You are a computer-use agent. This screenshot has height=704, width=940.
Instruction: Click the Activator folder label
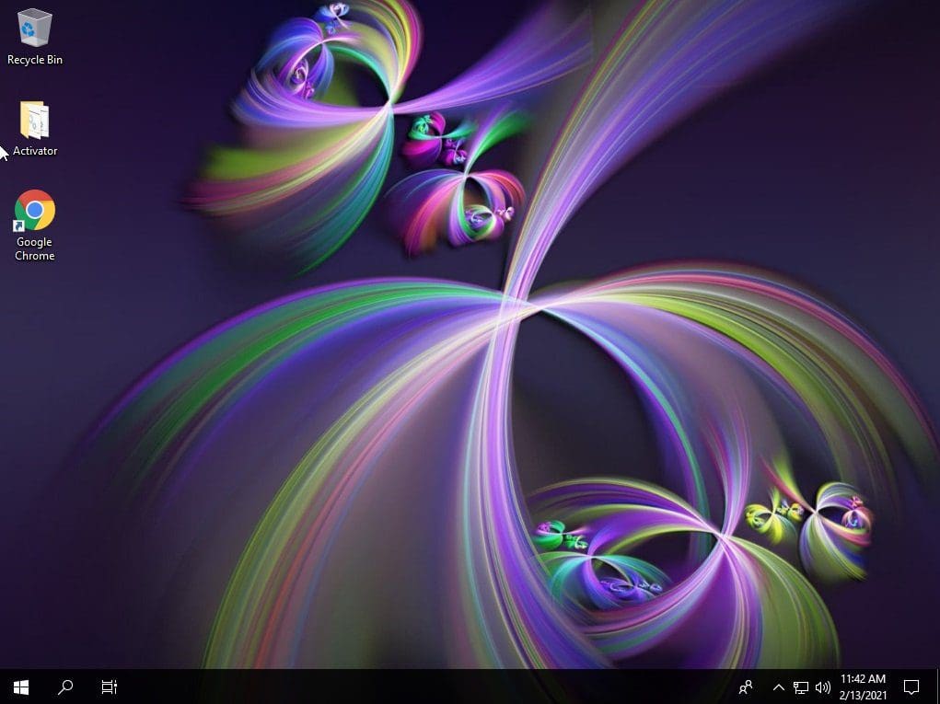pos(34,150)
